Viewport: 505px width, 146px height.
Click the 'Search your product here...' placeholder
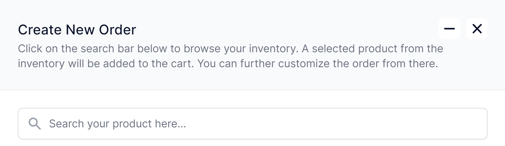click(x=117, y=124)
